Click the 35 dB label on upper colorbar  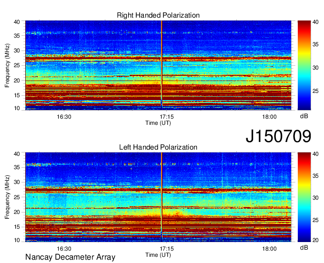pyautogui.click(x=315, y=44)
